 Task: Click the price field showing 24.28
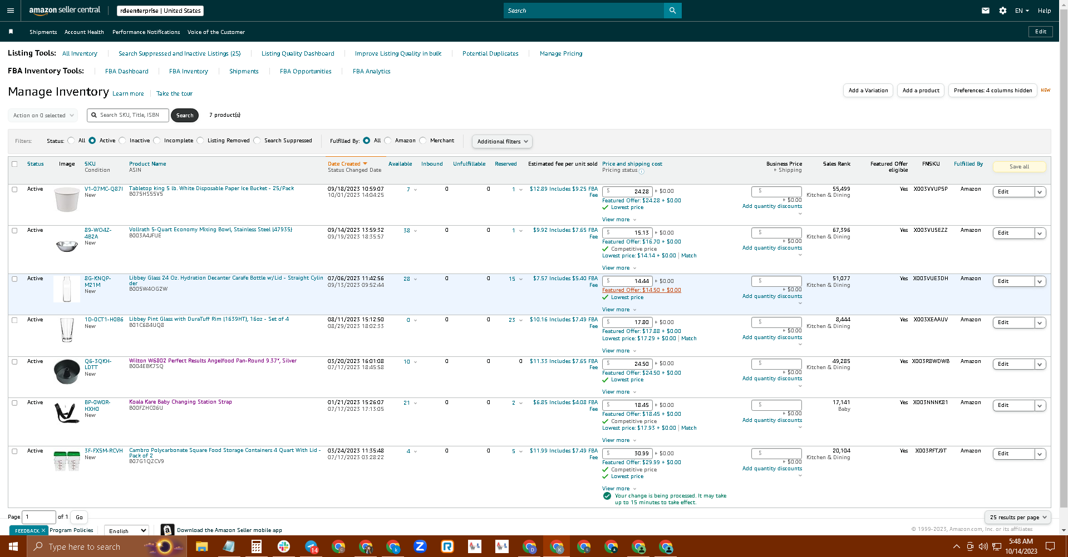point(628,191)
